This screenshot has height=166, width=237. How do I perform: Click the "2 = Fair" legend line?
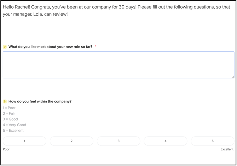point(9,114)
